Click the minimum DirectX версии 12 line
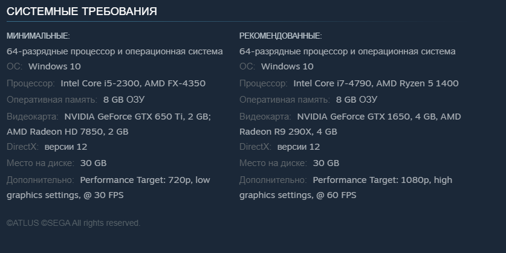Screen dimensions: 506x253 (47, 147)
